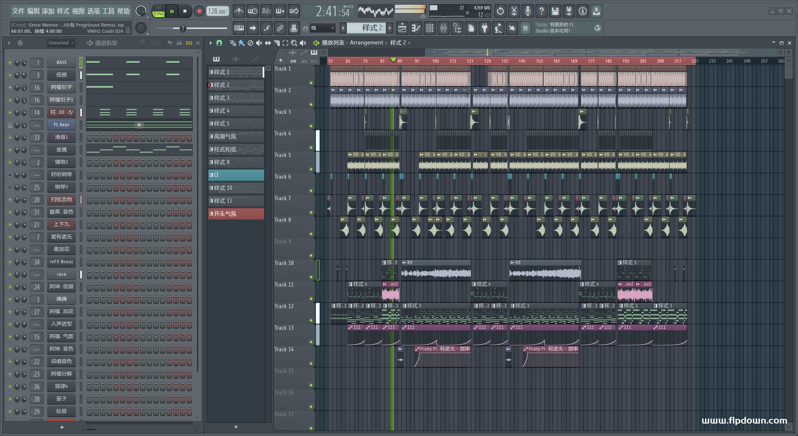Click the Save project icon
Image resolution: width=798 pixels, height=436 pixels.
click(556, 11)
